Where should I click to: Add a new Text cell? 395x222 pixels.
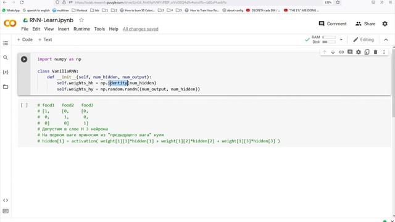tap(45, 39)
